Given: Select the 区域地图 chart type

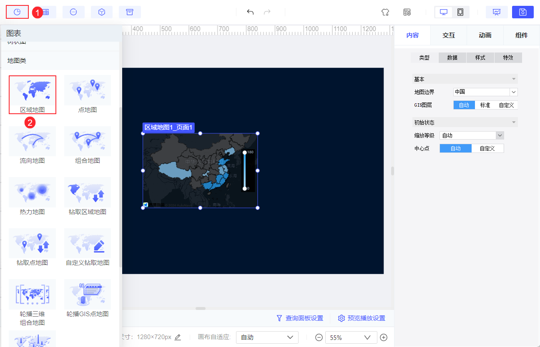Looking at the screenshot, I should (x=33, y=95).
